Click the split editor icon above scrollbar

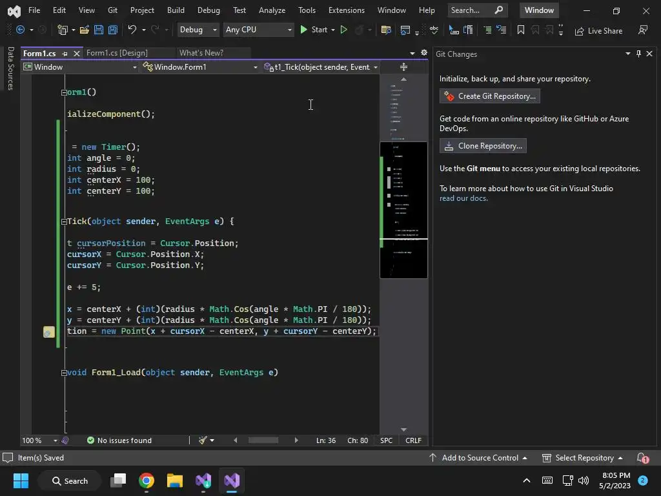403,67
